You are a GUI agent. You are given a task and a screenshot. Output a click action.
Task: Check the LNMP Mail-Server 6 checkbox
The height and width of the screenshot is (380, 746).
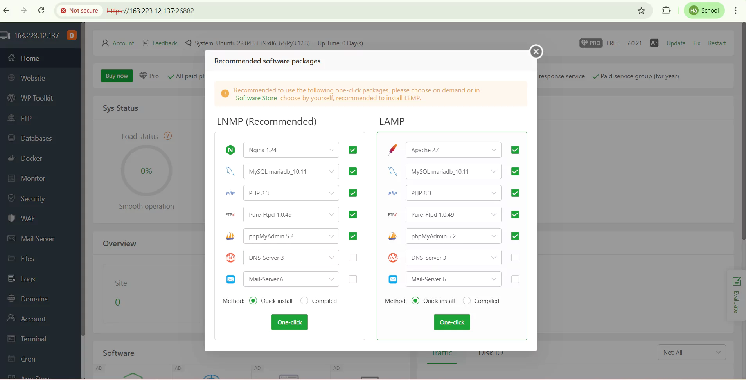coord(353,279)
